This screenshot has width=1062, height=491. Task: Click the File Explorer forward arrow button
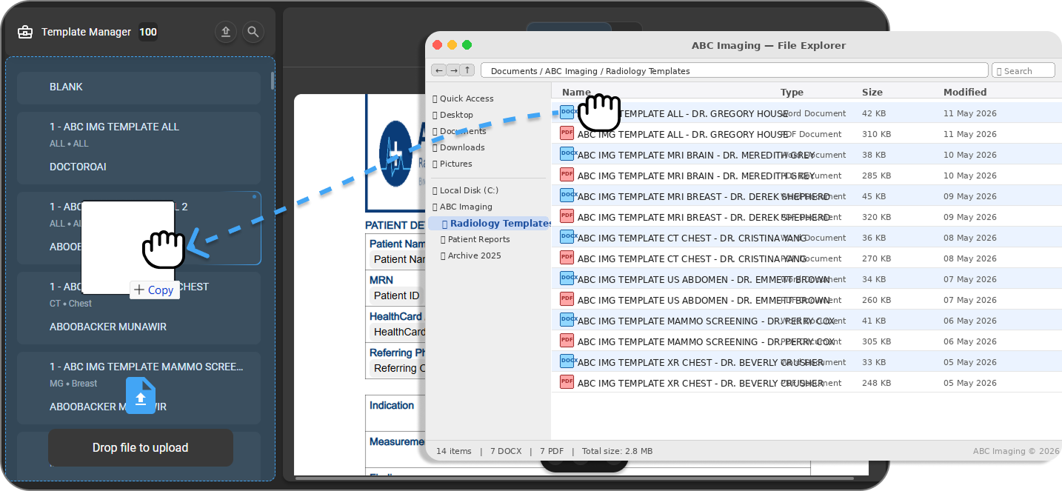coord(453,70)
